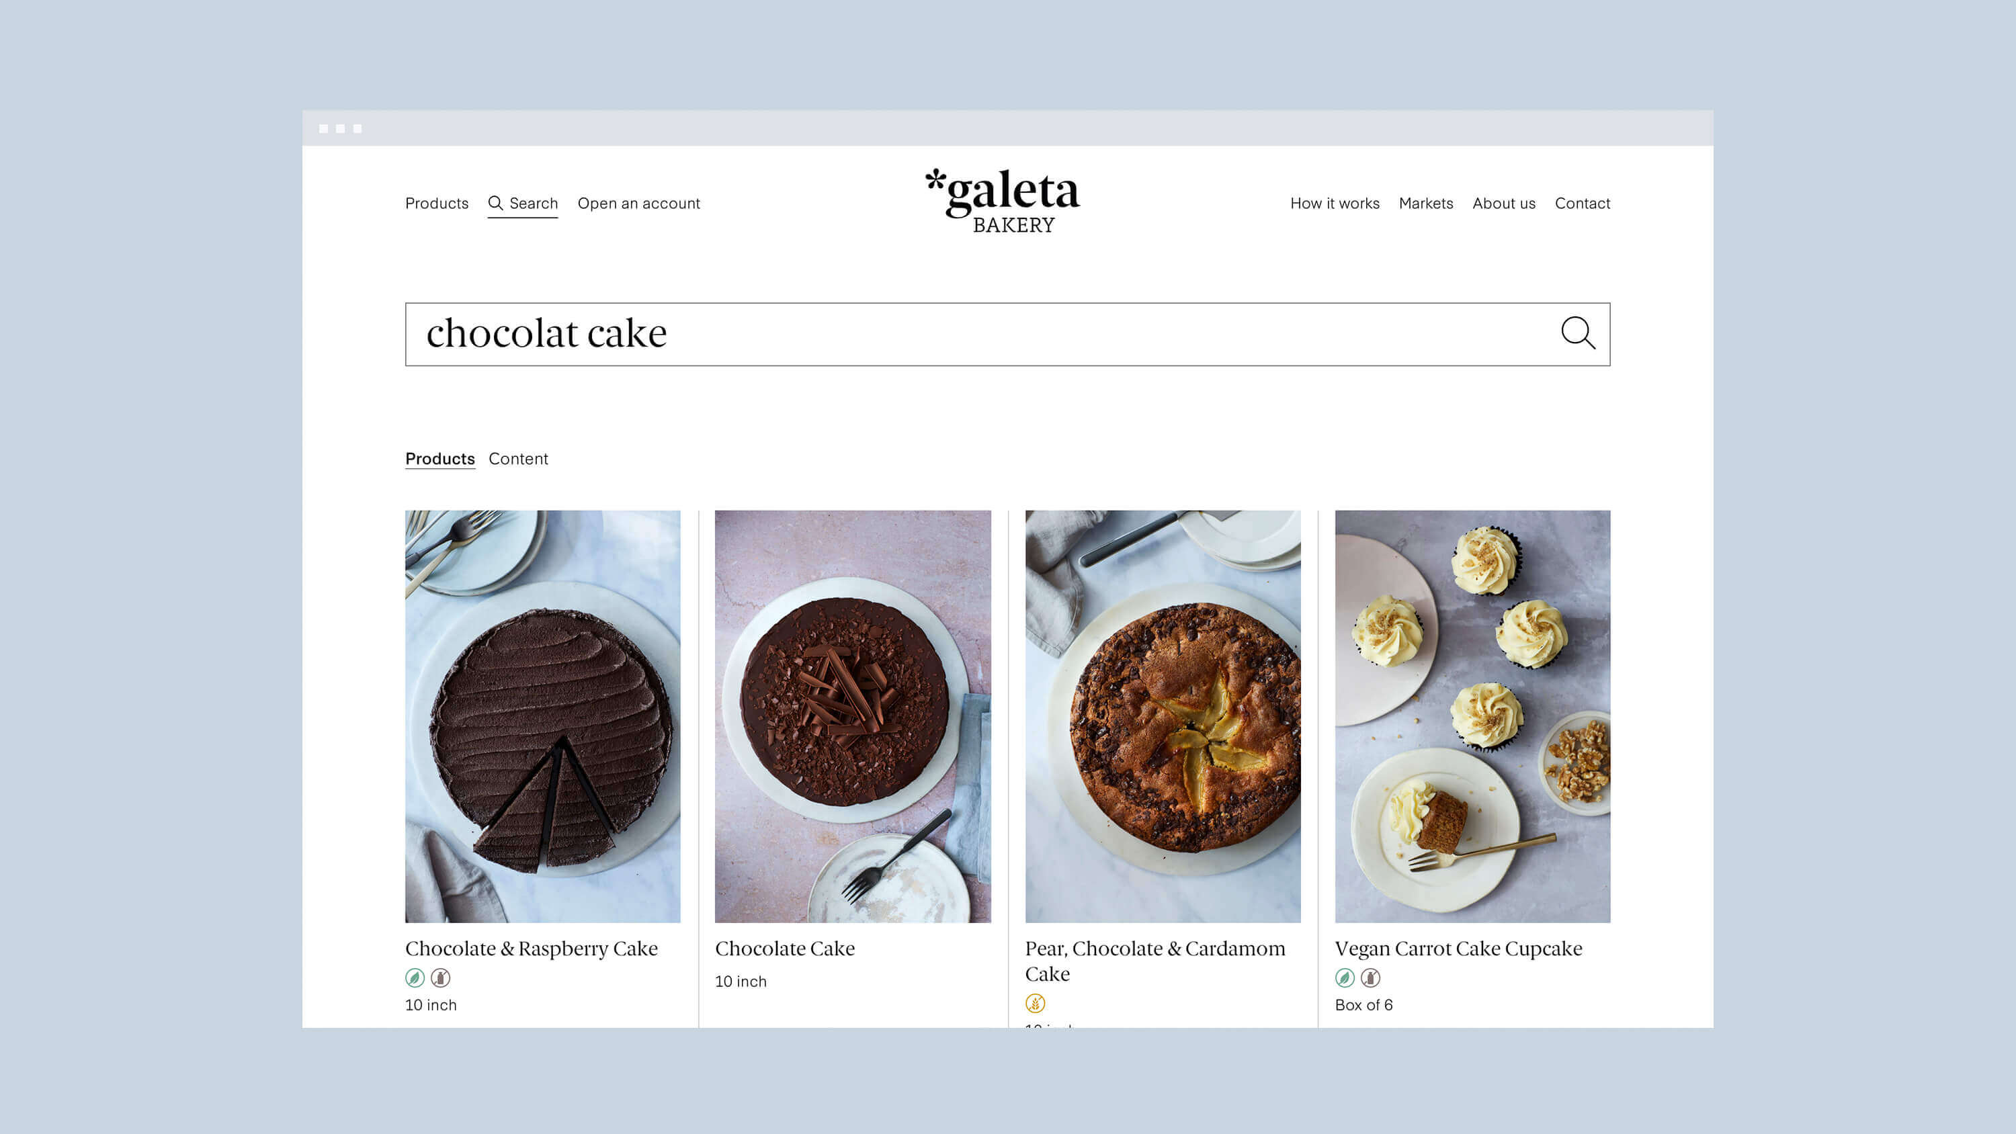
Task: Switch to the Content results tab
Action: tap(518, 459)
